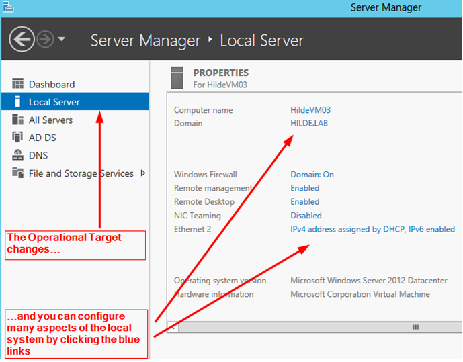Open the HILDE.LAB domain link
Image resolution: width=463 pixels, height=362 pixels.
tap(309, 123)
